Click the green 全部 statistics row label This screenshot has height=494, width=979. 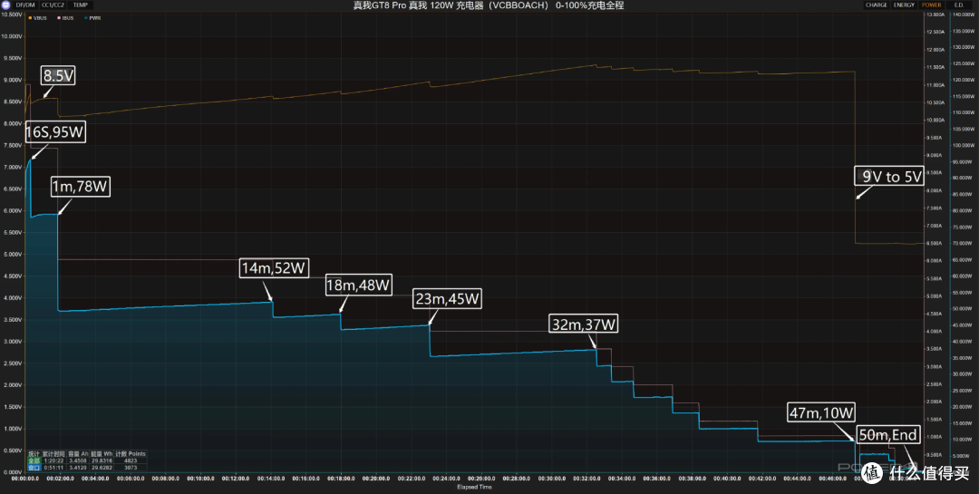(x=34, y=460)
